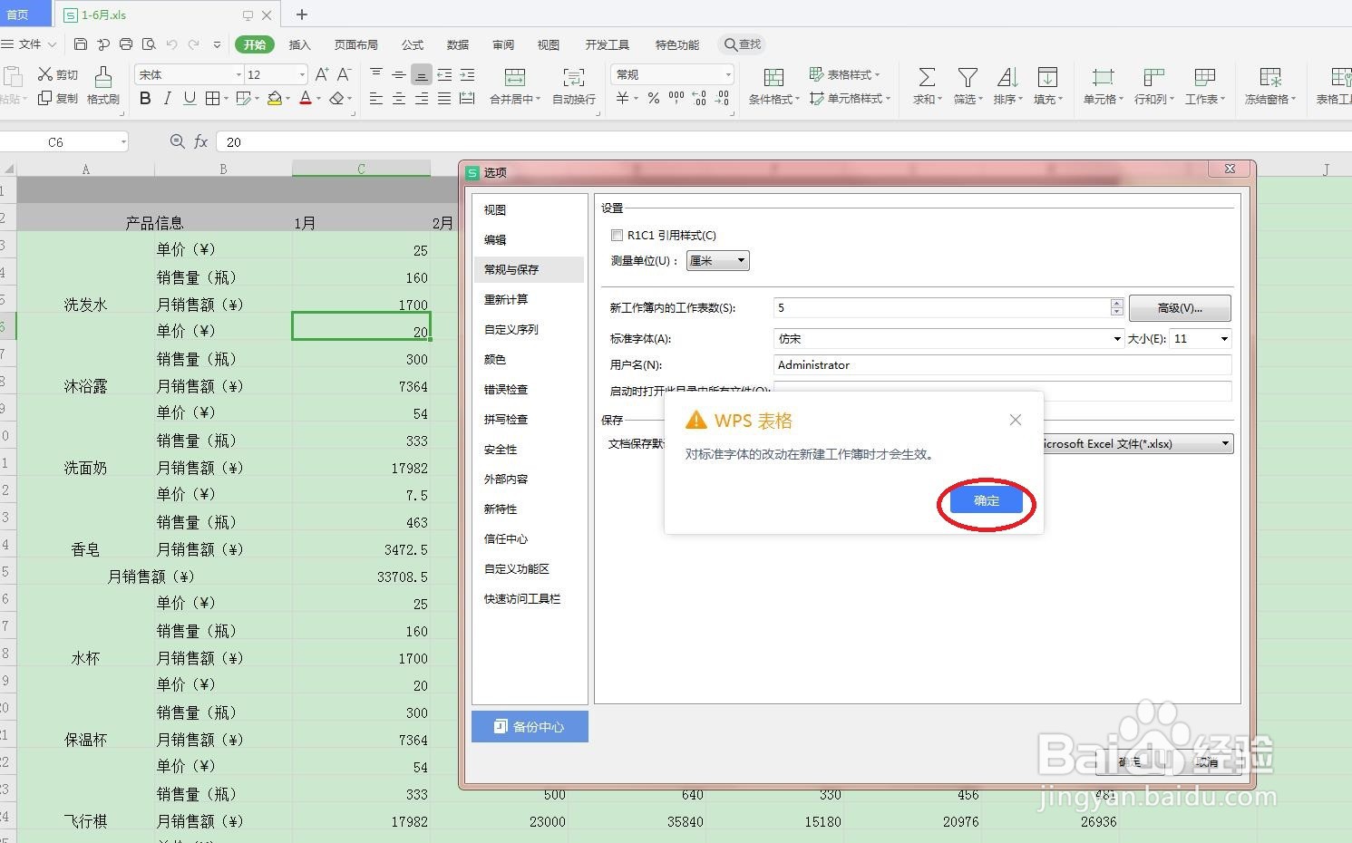This screenshot has height=843, width=1352.
Task: Click the 合并居中 merge cells icon
Action: (514, 86)
